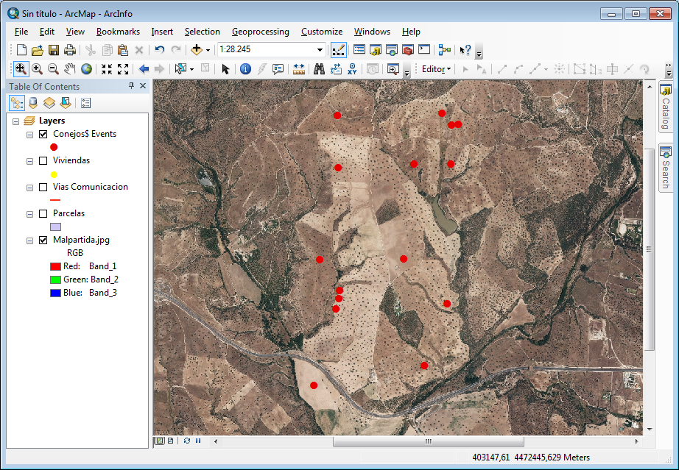Click Fixed Zoom In arrows

click(x=107, y=68)
